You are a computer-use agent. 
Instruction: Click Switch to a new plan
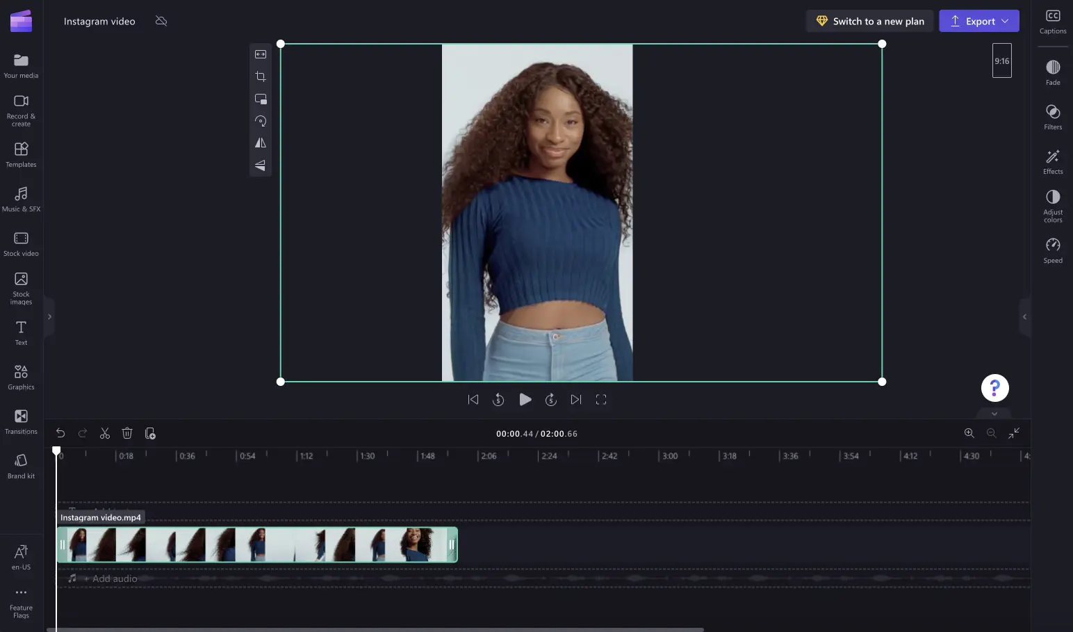click(x=869, y=21)
